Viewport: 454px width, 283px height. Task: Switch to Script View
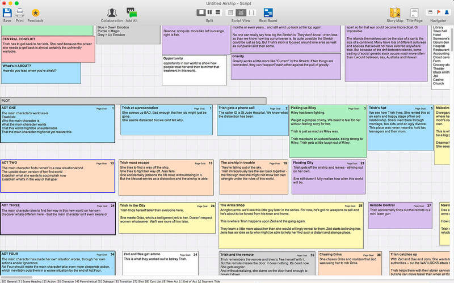tap(241, 12)
